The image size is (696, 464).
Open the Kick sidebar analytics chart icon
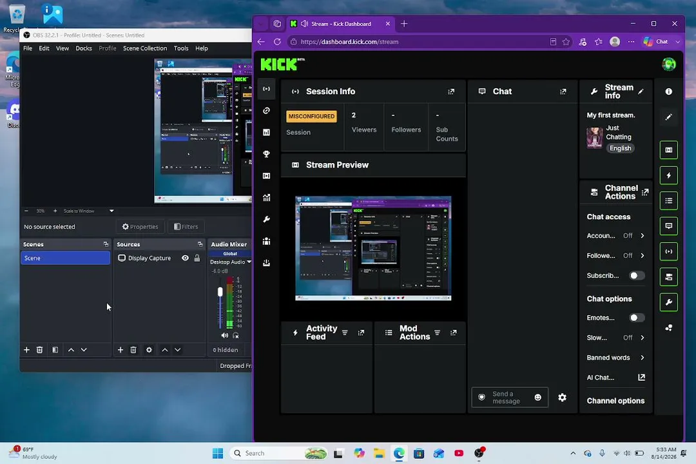click(x=266, y=198)
